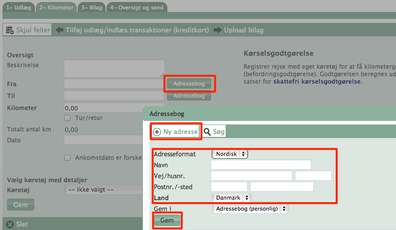The width and height of the screenshot is (396, 230).
Task: Click the postal city (sted) field
Action: (282, 187)
